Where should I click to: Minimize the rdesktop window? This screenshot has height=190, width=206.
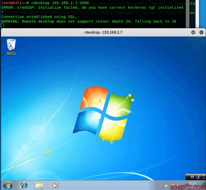[x=193, y=32]
